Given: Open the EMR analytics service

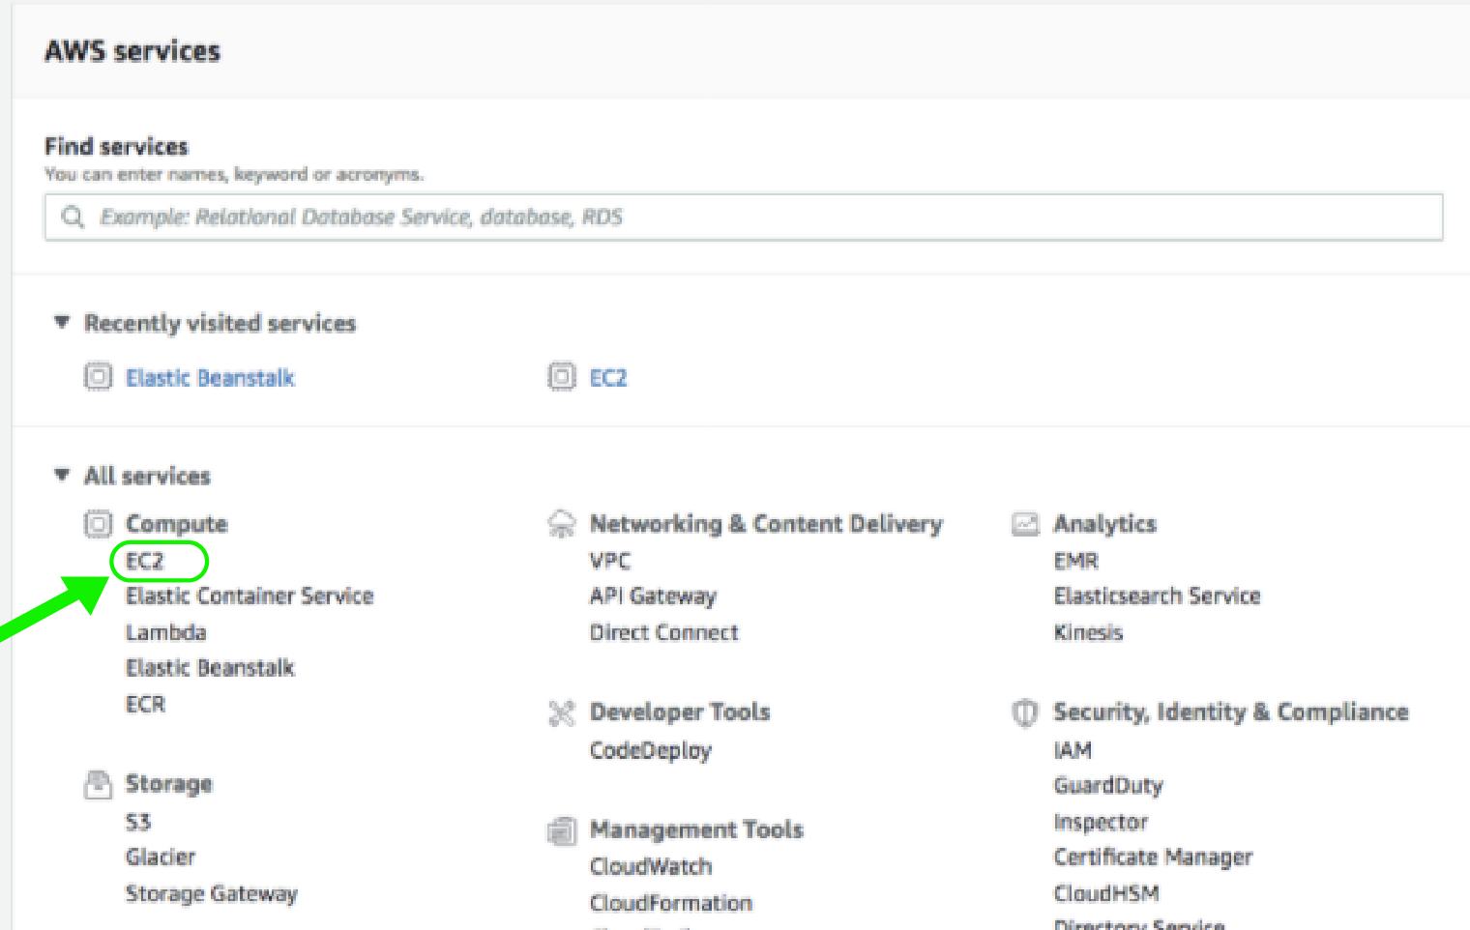Looking at the screenshot, I should pyautogui.click(x=1076, y=561).
